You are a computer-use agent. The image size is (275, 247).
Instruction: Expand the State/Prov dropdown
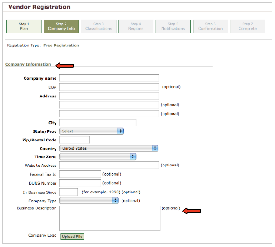tap(92, 131)
